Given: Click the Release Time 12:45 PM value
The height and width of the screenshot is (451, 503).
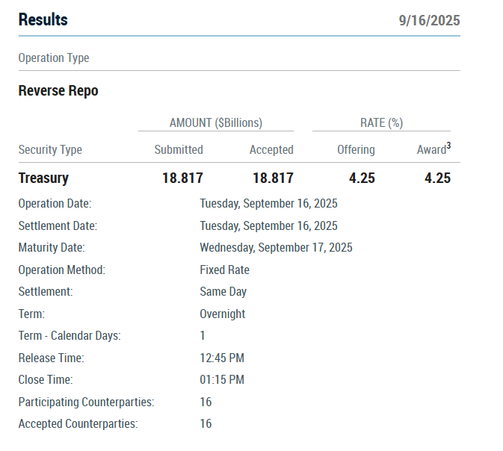Looking at the screenshot, I should 222,358.
